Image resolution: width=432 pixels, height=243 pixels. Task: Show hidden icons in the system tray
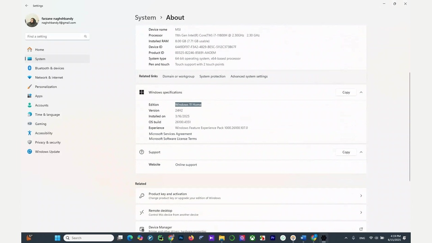click(346, 238)
